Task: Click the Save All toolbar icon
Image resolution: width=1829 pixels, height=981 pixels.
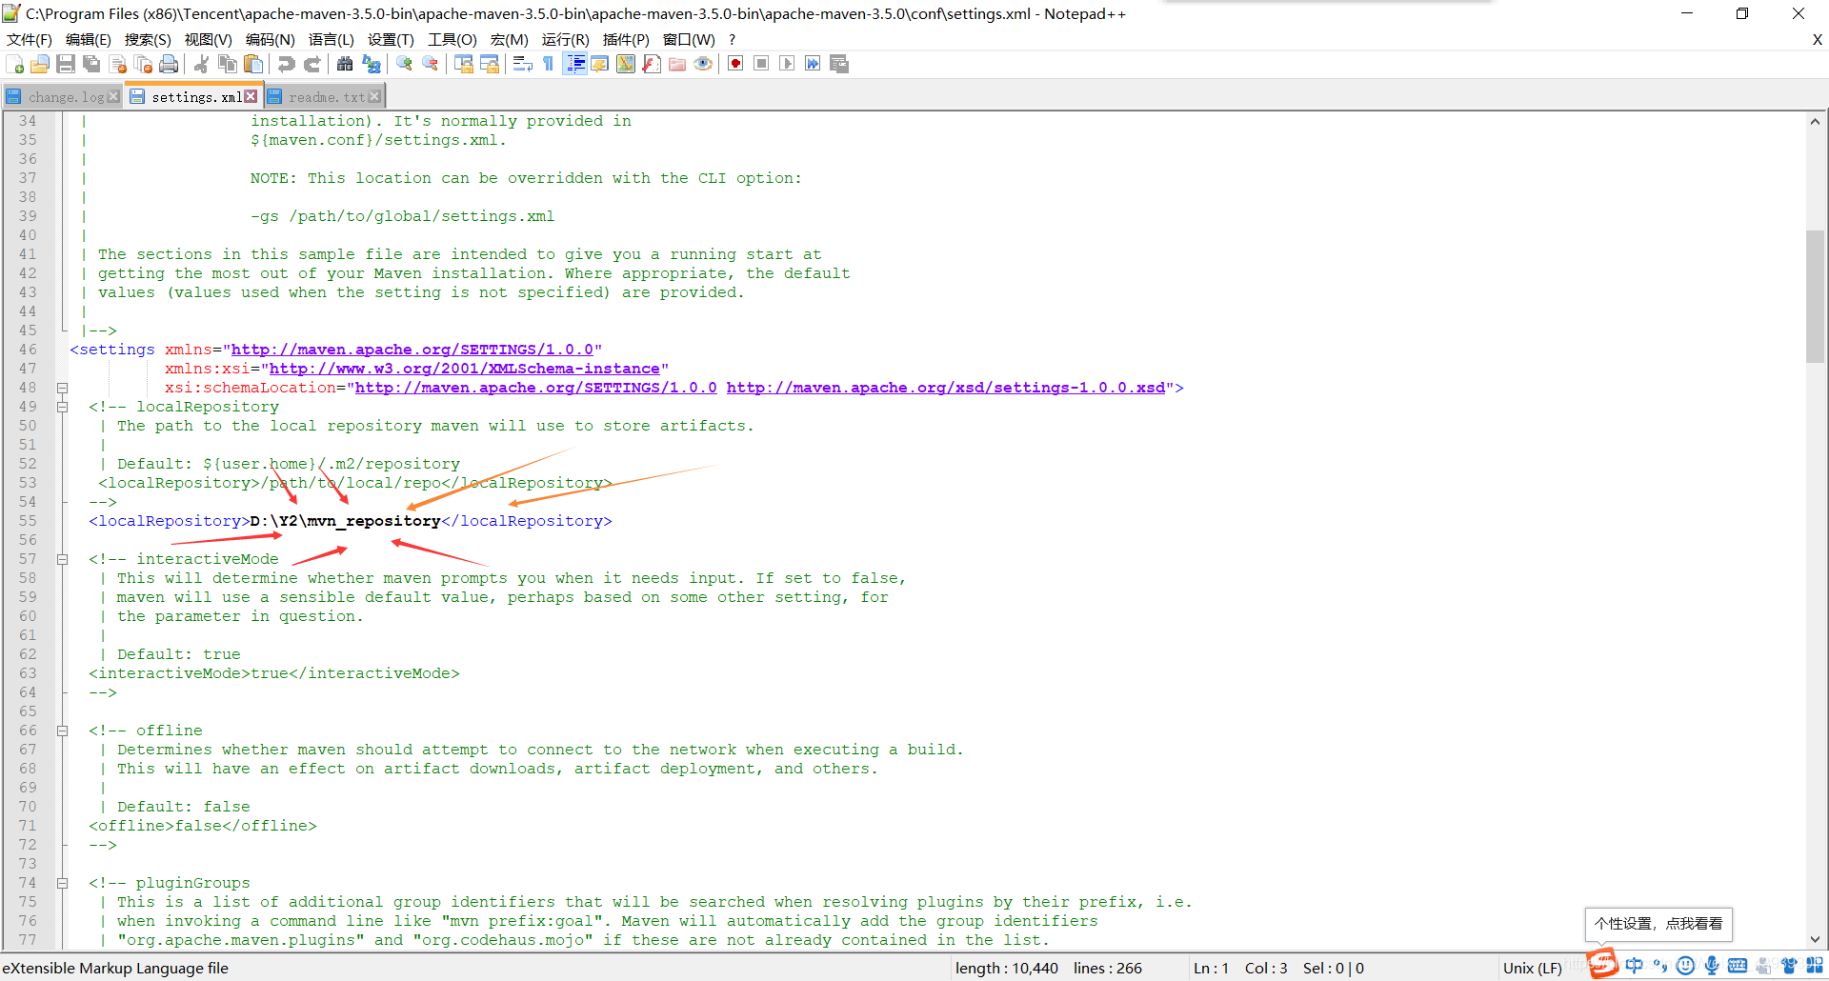Action: click(x=91, y=64)
